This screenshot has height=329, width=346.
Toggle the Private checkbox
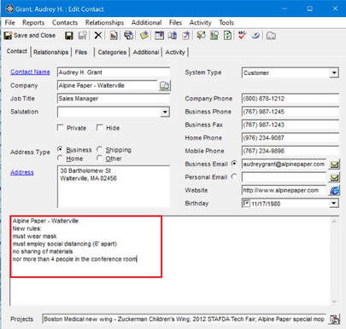click(61, 128)
